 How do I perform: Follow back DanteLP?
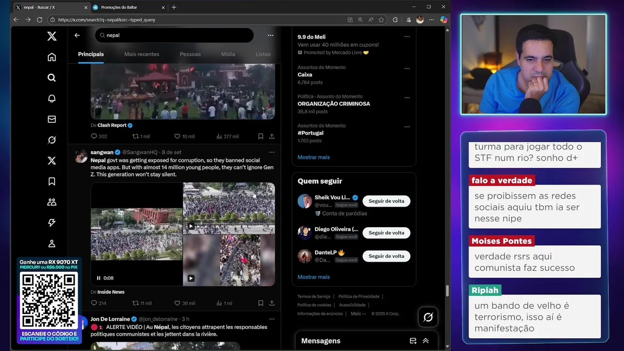tap(387, 256)
